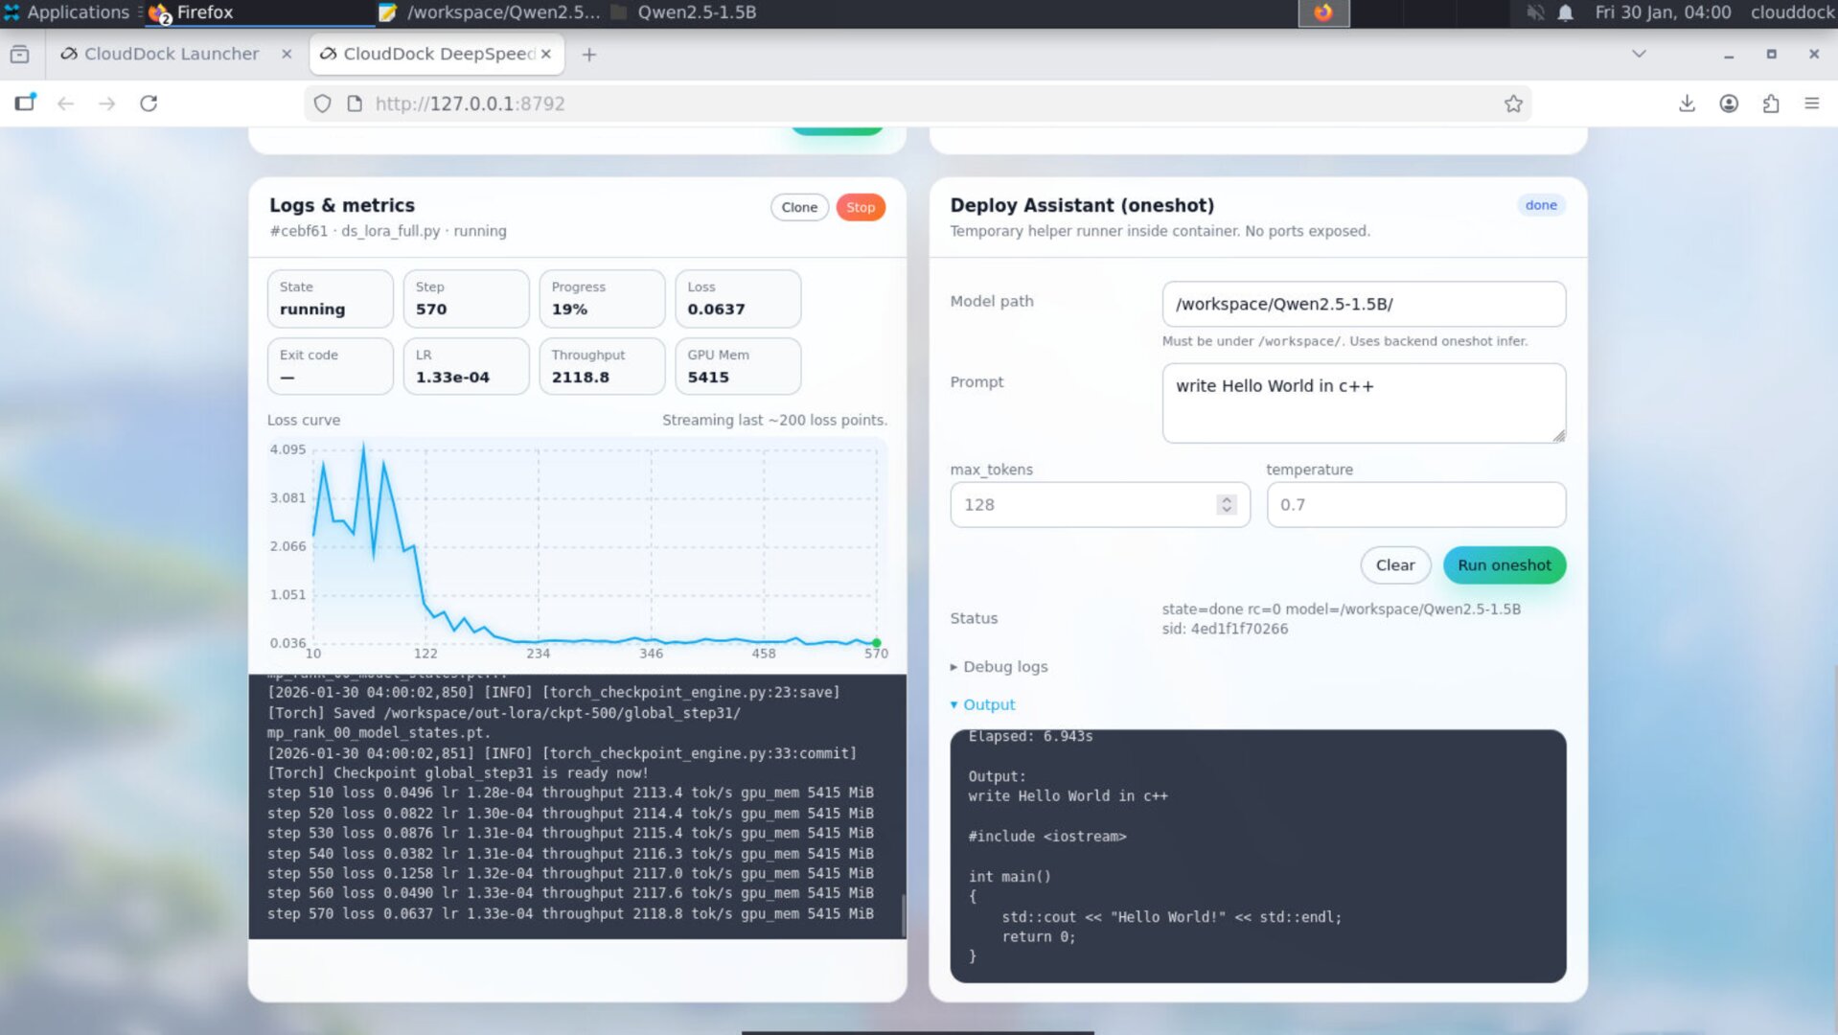Reload the page with the refresh icon
The height and width of the screenshot is (1035, 1838).
[149, 103]
